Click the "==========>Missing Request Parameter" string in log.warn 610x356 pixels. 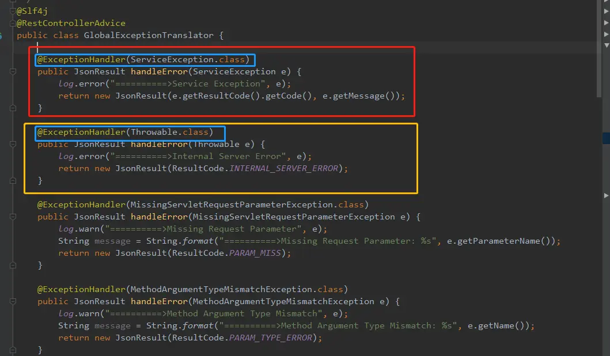pyautogui.click(x=203, y=229)
